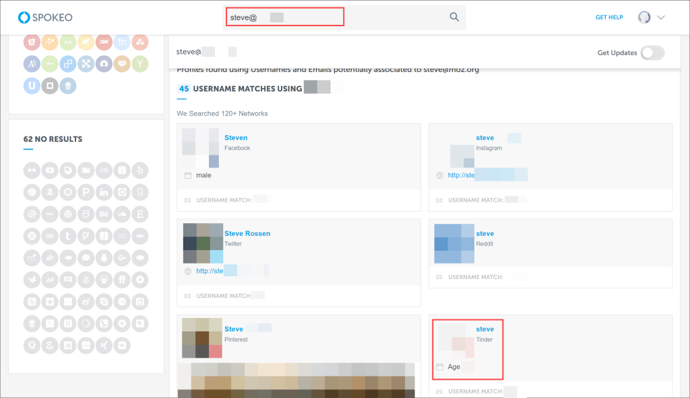Click the Pinterest profile picture thumbnail
Image resolution: width=690 pixels, height=398 pixels.
[x=202, y=338]
